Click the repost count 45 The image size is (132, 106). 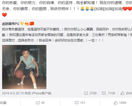pos(43,103)
